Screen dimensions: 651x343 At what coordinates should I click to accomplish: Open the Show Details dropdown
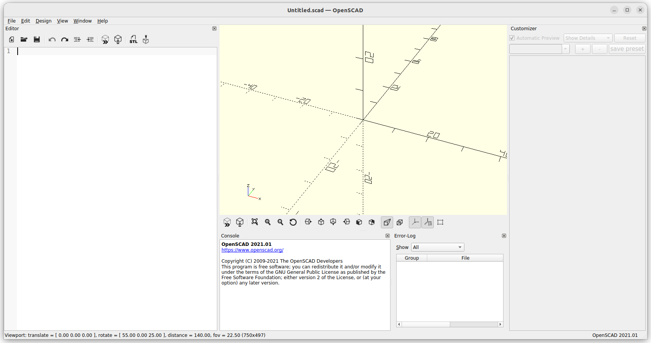[588, 38]
